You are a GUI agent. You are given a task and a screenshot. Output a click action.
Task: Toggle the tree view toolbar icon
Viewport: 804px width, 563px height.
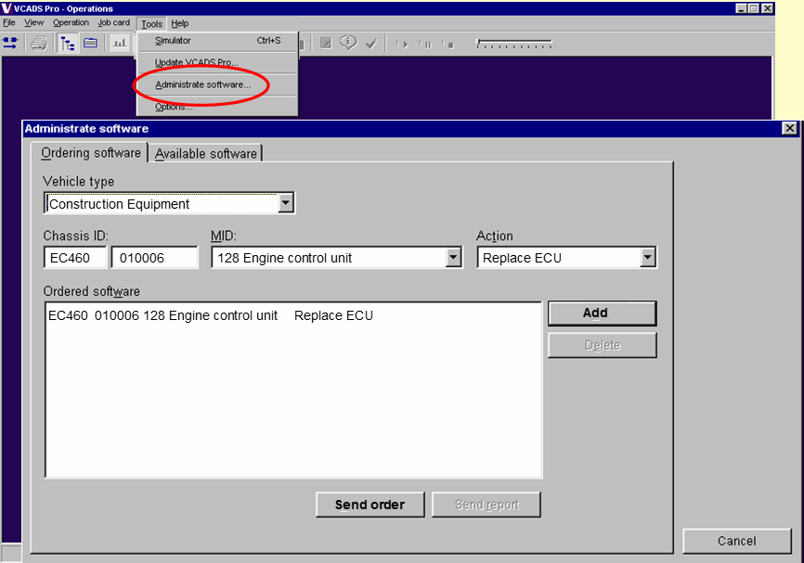click(x=67, y=44)
